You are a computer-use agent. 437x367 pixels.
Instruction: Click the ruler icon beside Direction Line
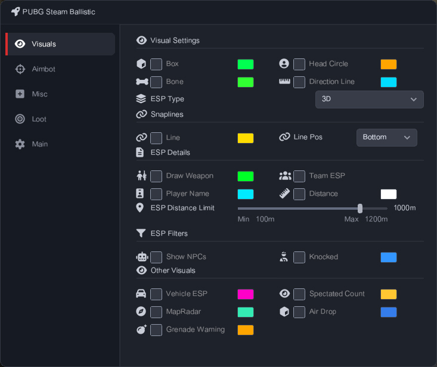(284, 81)
